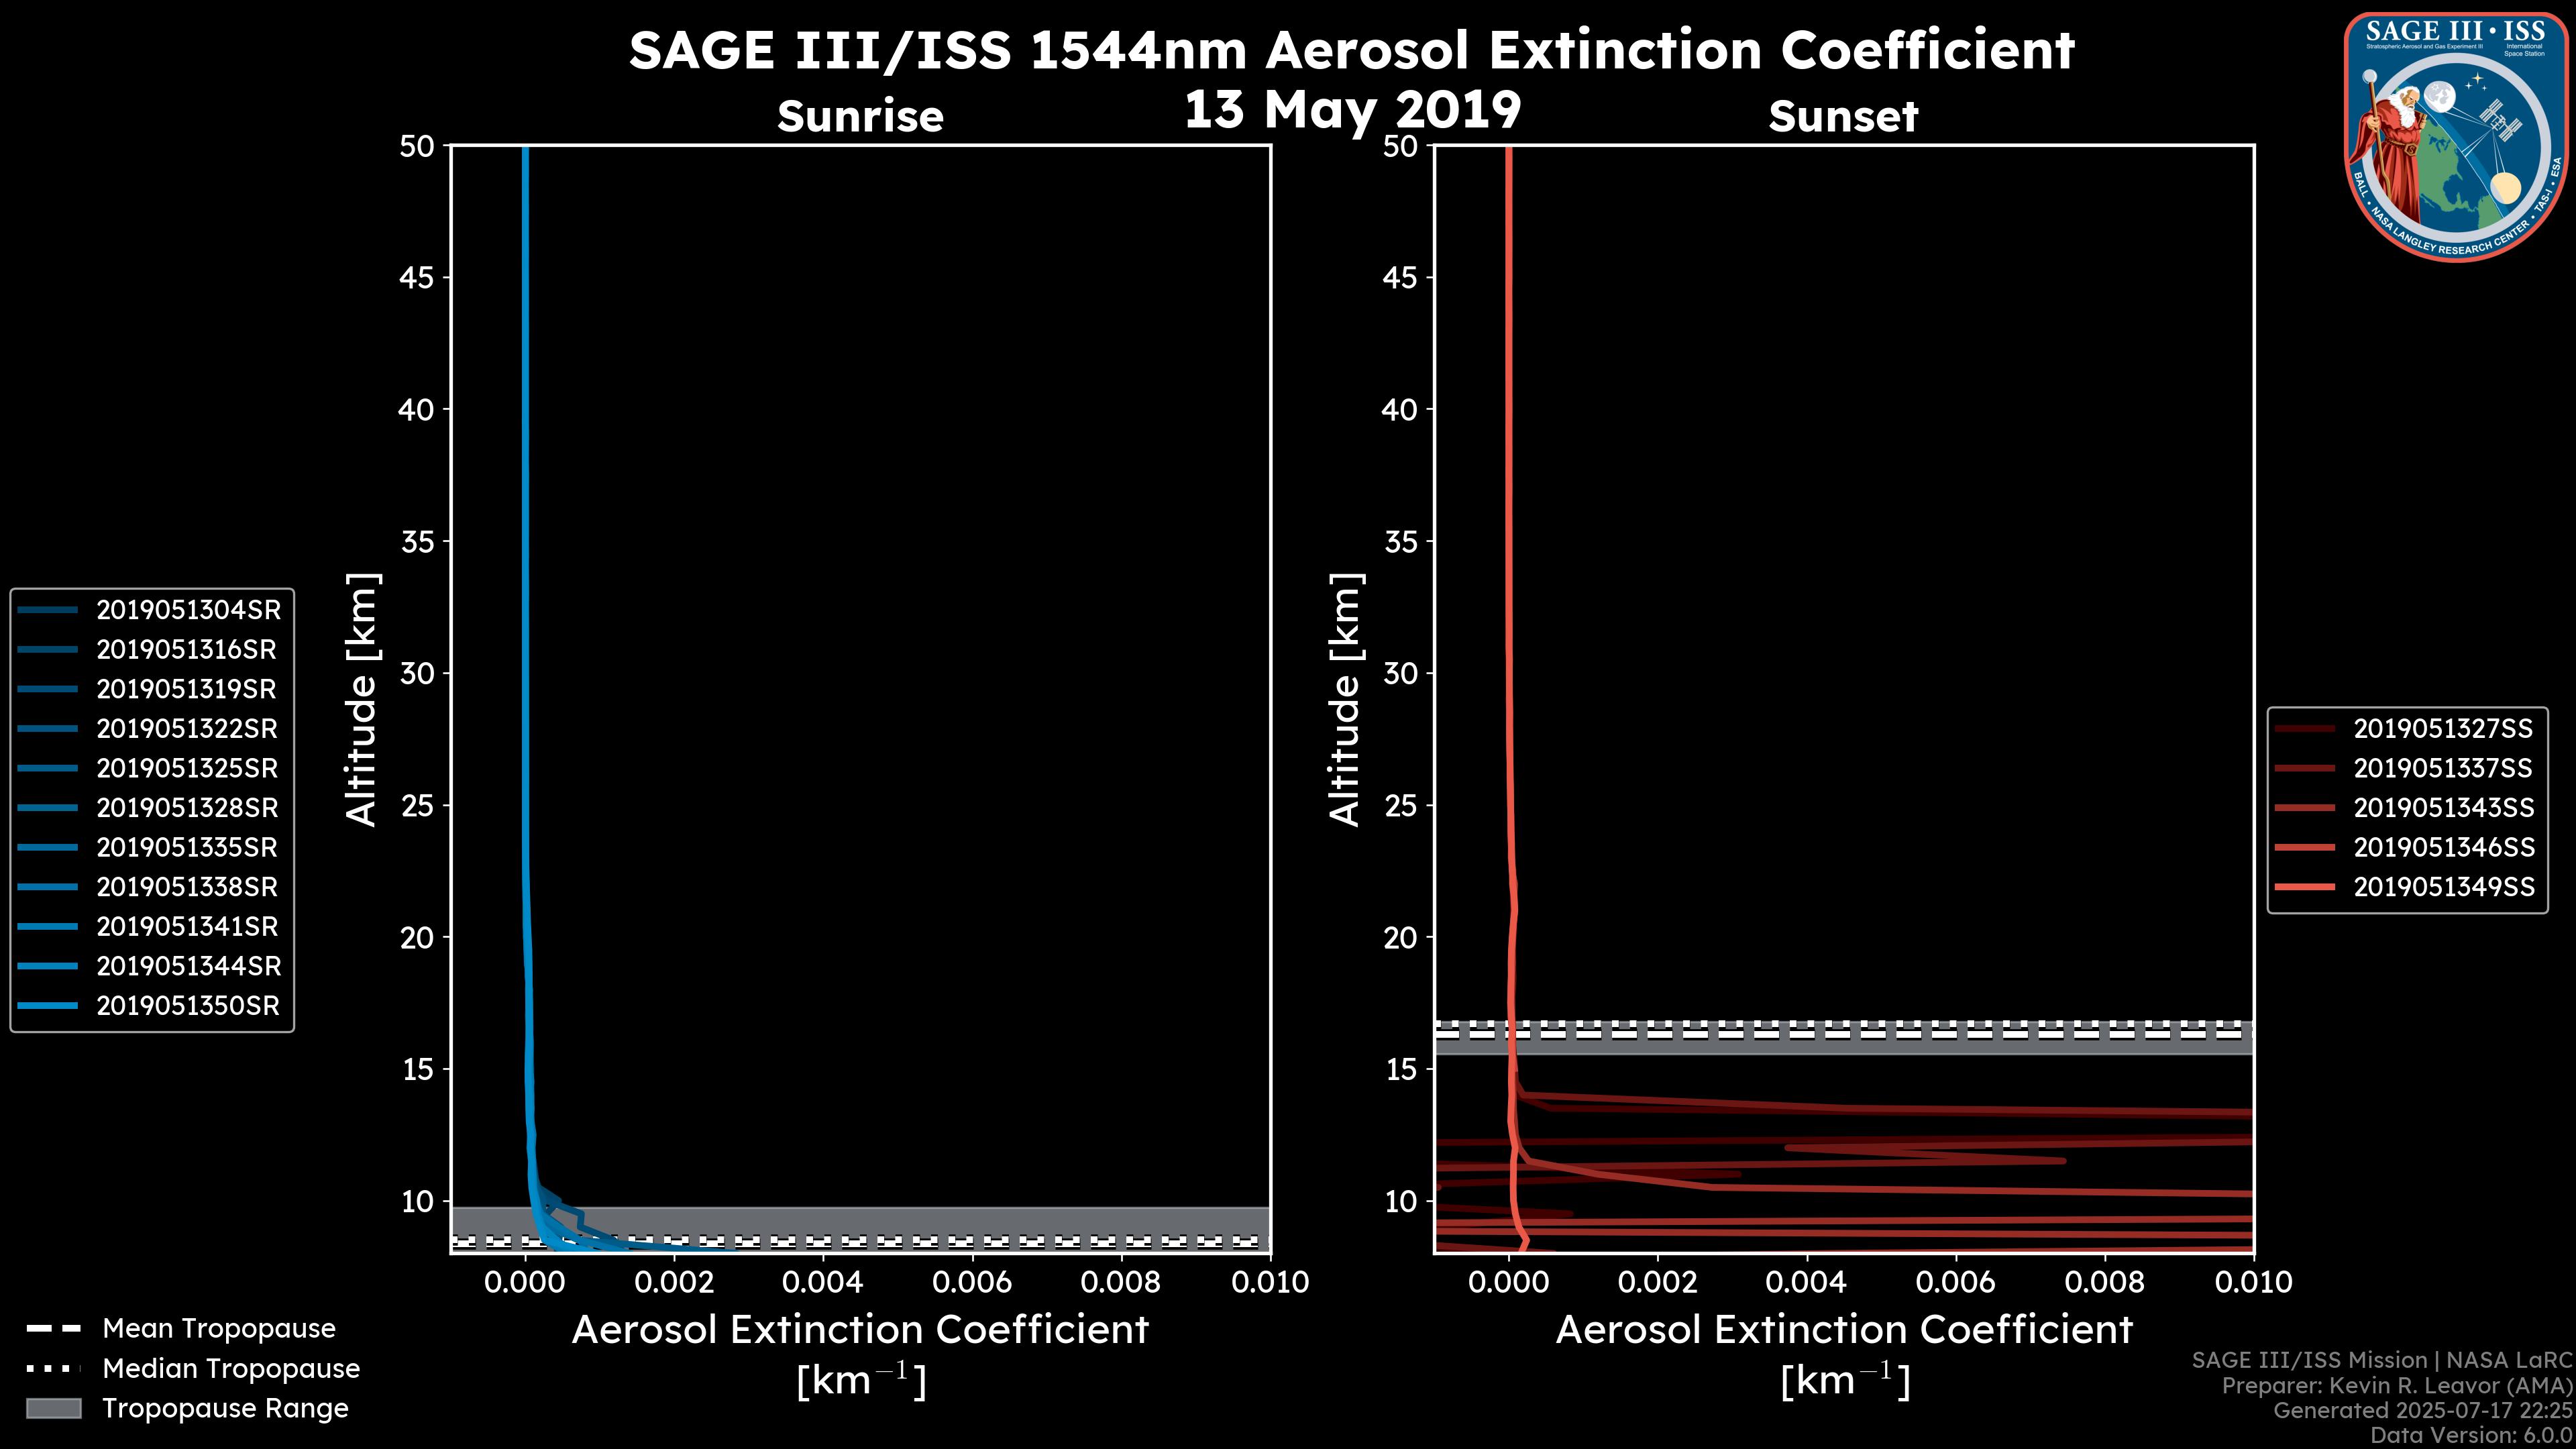
Task: Click the Median Tropopause dotted line icon
Action: tap(54, 1369)
